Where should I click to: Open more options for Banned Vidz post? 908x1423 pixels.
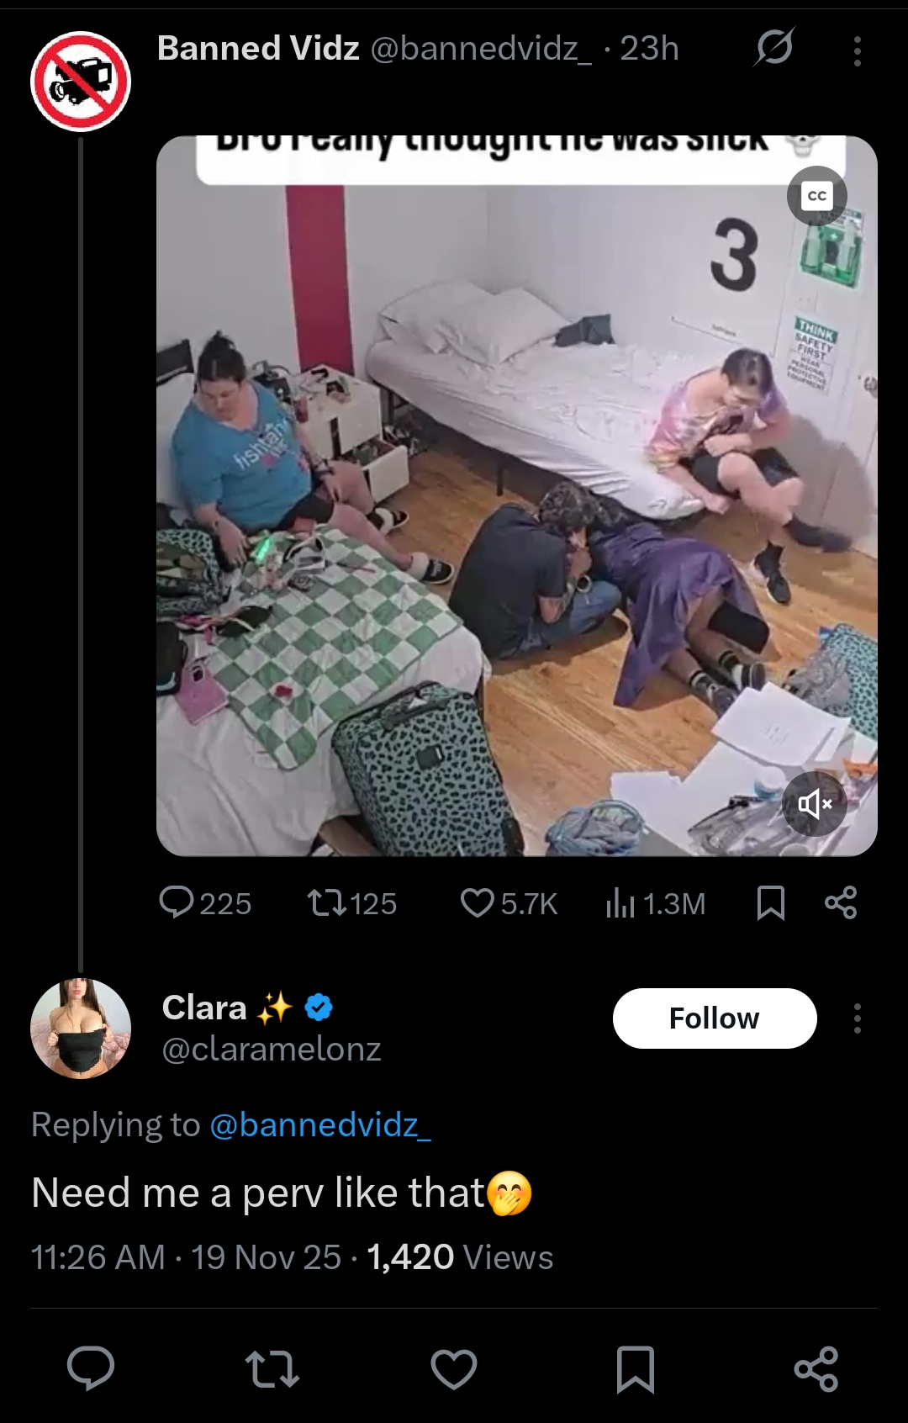(x=857, y=51)
